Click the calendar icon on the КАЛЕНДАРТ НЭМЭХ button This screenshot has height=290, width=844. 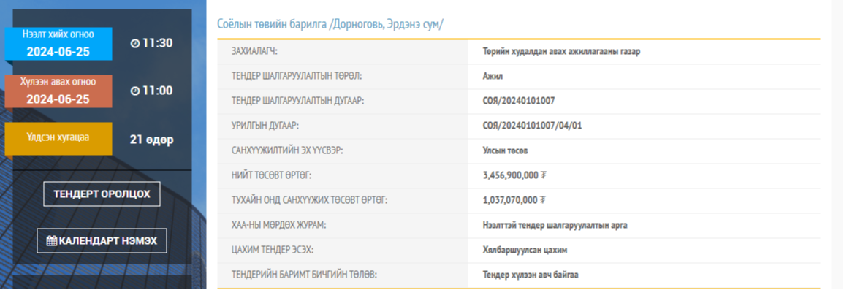[52, 241]
